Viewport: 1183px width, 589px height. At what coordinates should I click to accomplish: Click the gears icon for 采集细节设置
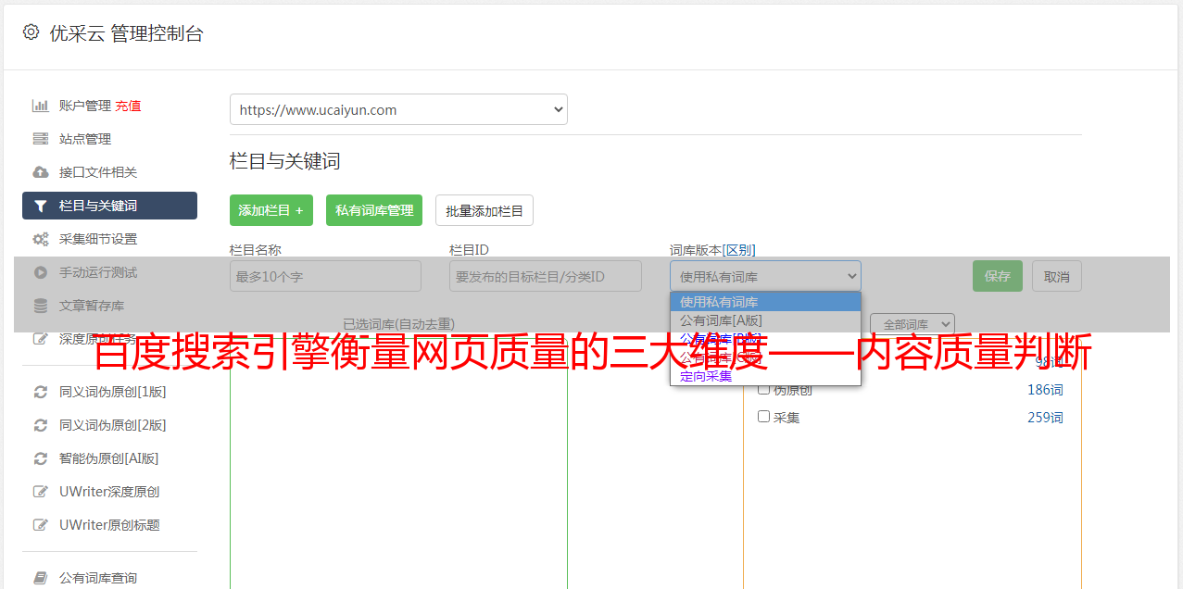click(41, 239)
